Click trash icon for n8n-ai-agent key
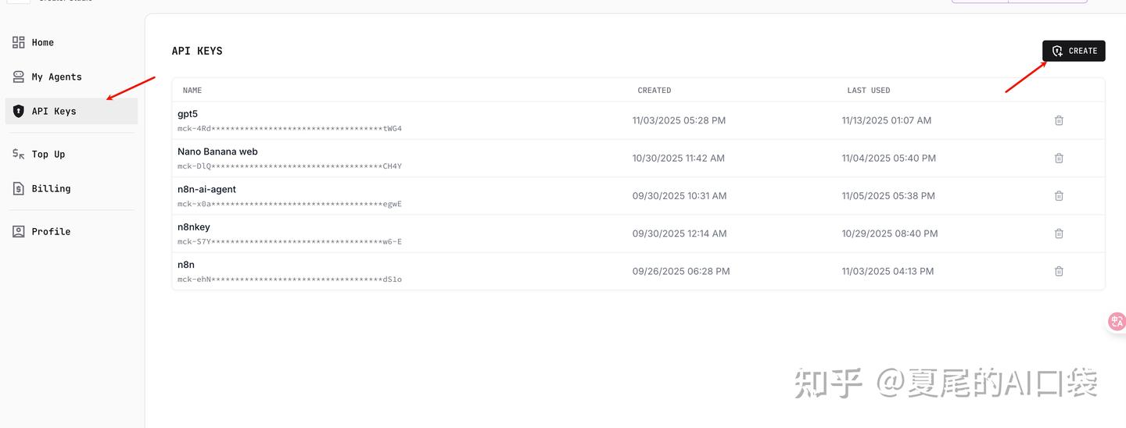1126x428 pixels. [1059, 196]
